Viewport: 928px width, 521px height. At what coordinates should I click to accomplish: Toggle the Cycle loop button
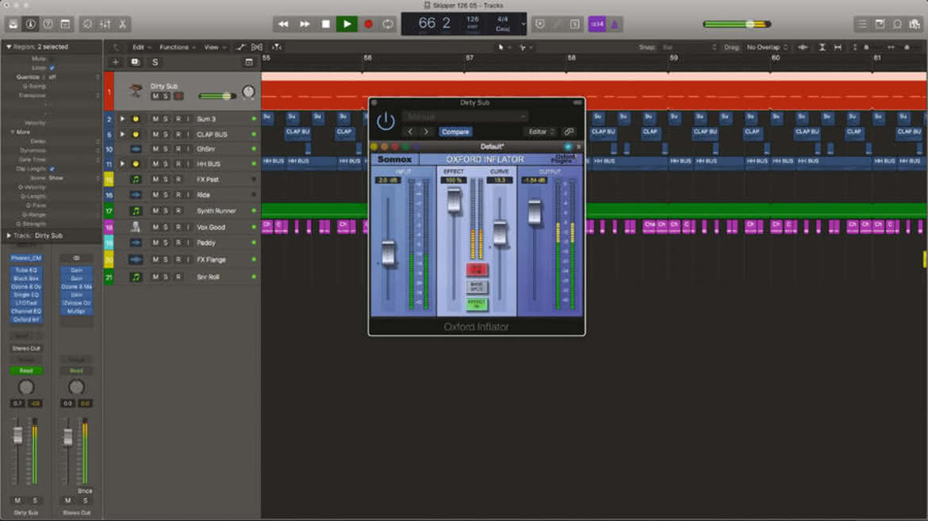(x=388, y=25)
